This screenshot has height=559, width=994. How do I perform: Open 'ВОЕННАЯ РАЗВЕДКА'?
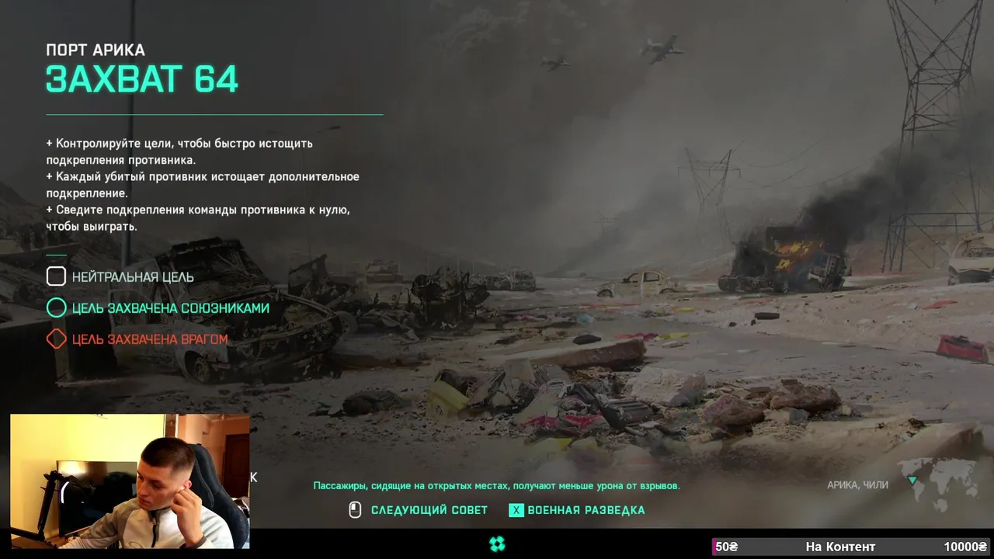(x=586, y=510)
